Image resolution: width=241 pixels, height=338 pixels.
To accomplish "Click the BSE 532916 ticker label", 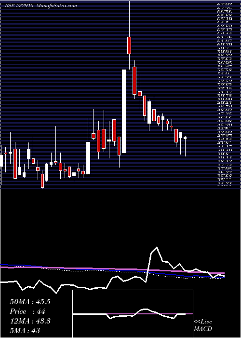I will (x=19, y=6).
